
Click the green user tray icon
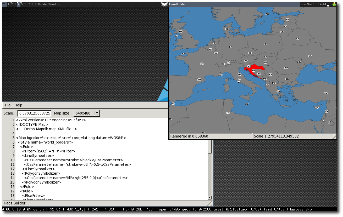coord(334,4)
